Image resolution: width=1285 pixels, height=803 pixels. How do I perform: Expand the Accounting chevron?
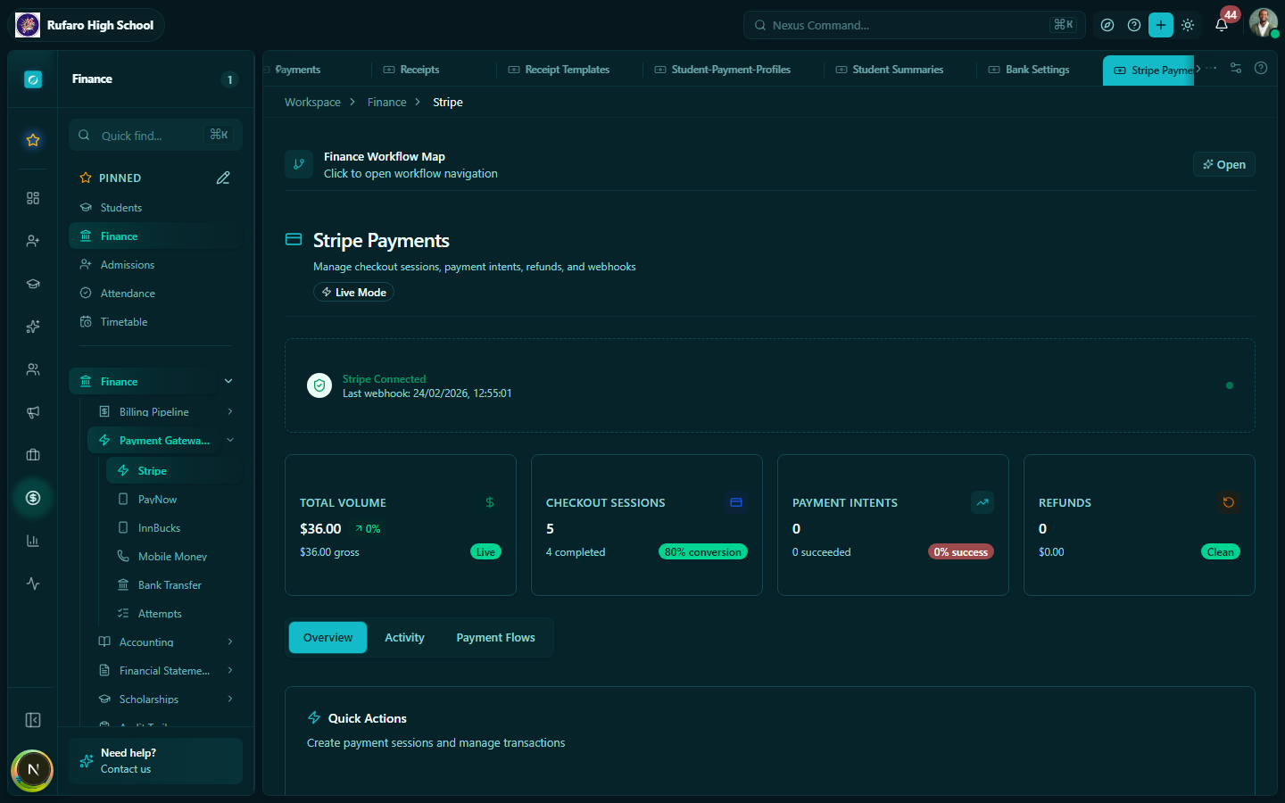(230, 642)
